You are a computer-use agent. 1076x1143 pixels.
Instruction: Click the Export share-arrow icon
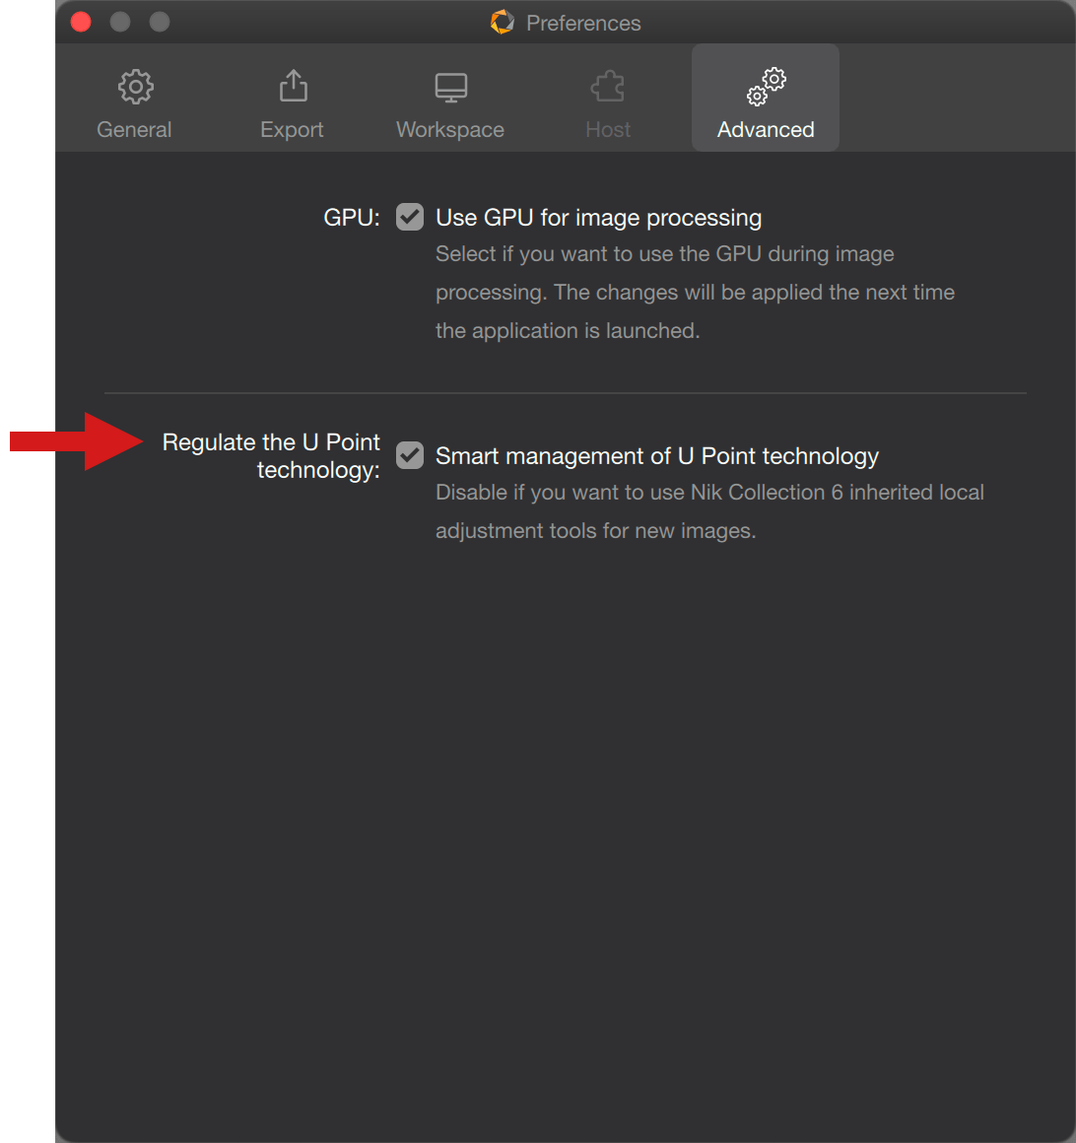pos(293,86)
